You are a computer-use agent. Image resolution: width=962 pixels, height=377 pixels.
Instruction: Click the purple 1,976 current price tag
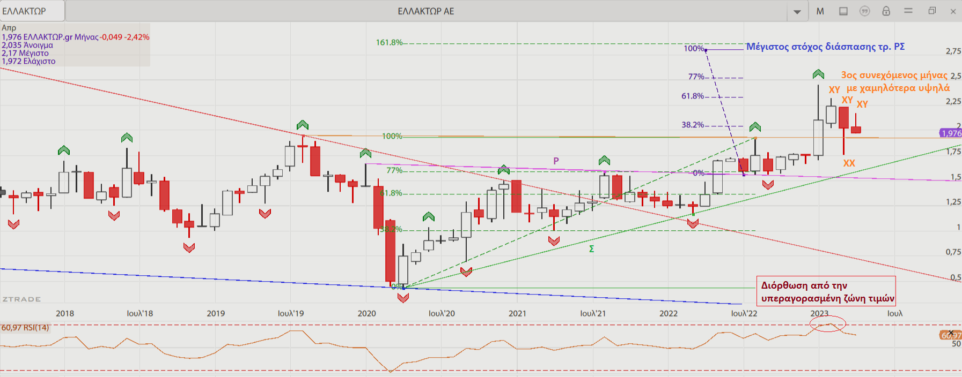click(x=951, y=133)
